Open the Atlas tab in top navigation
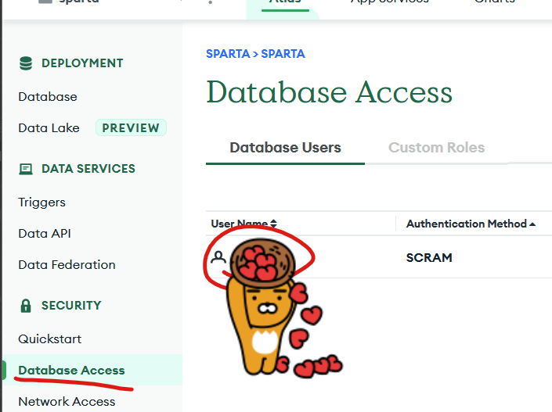Viewport: 552px width, 412px height. pyautogui.click(x=285, y=2)
